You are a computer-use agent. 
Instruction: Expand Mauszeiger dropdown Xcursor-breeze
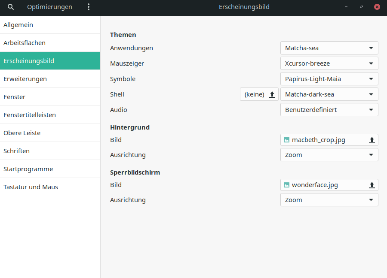click(x=329, y=63)
